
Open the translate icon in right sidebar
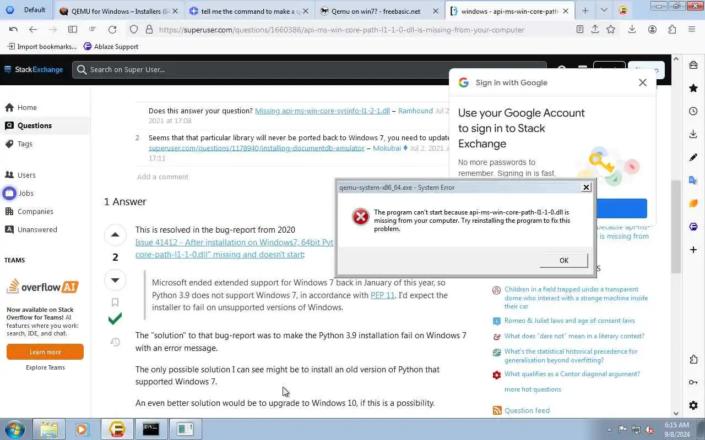[x=693, y=180]
